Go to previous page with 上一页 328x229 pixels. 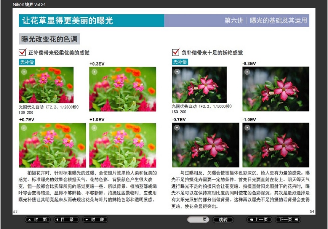[x=259, y=220]
